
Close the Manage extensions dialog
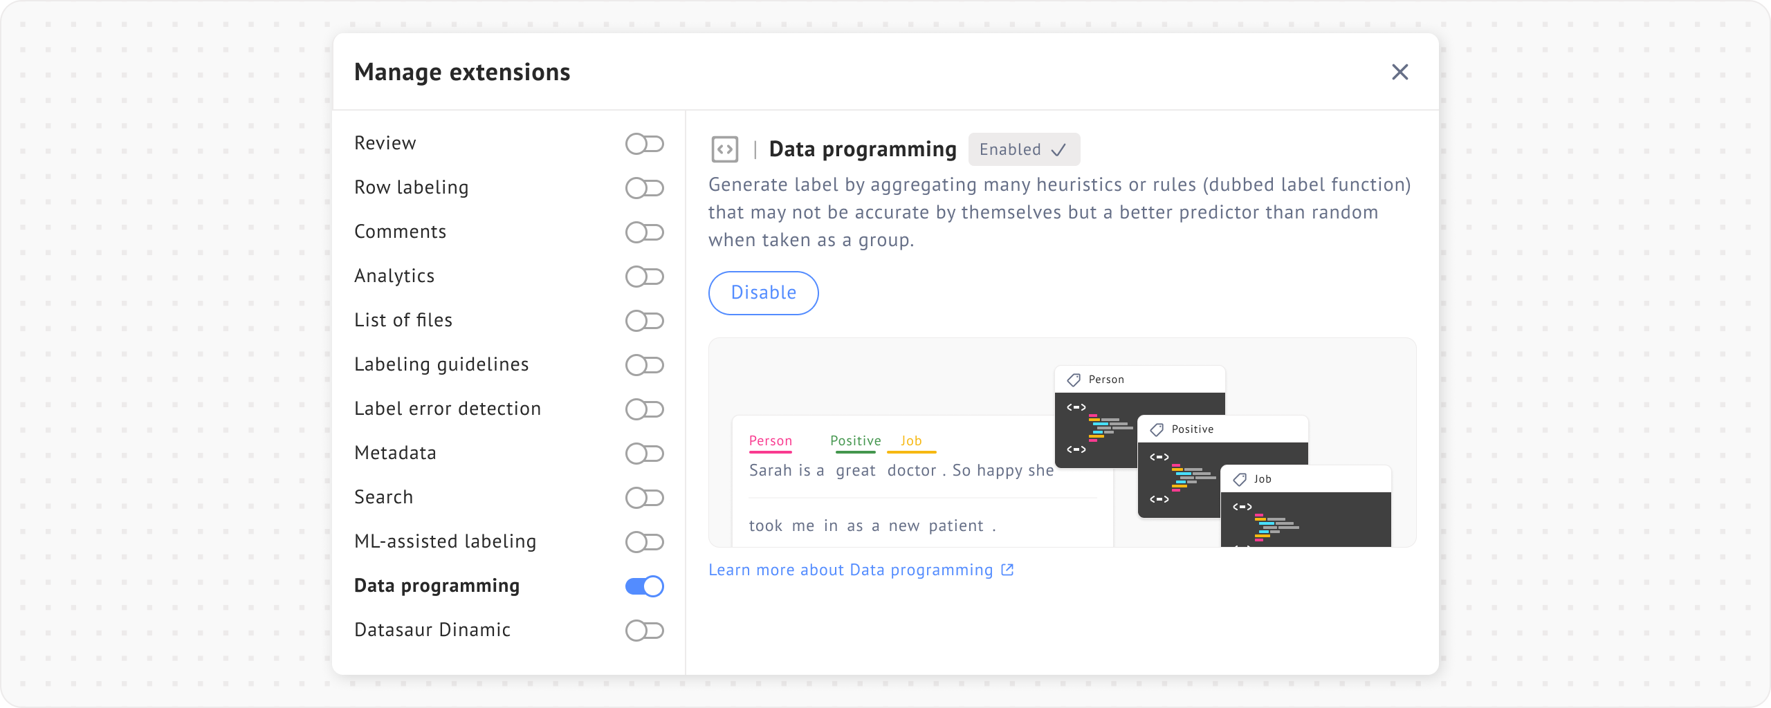pos(1400,72)
